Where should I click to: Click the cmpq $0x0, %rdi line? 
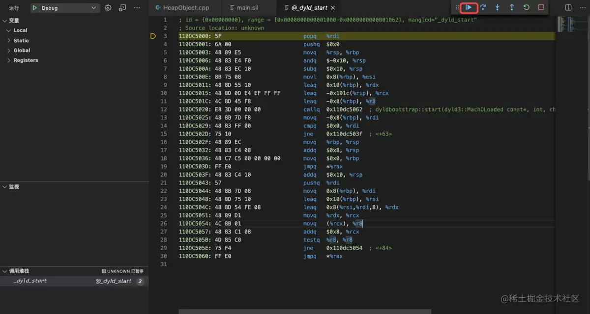pyautogui.click(x=331, y=126)
